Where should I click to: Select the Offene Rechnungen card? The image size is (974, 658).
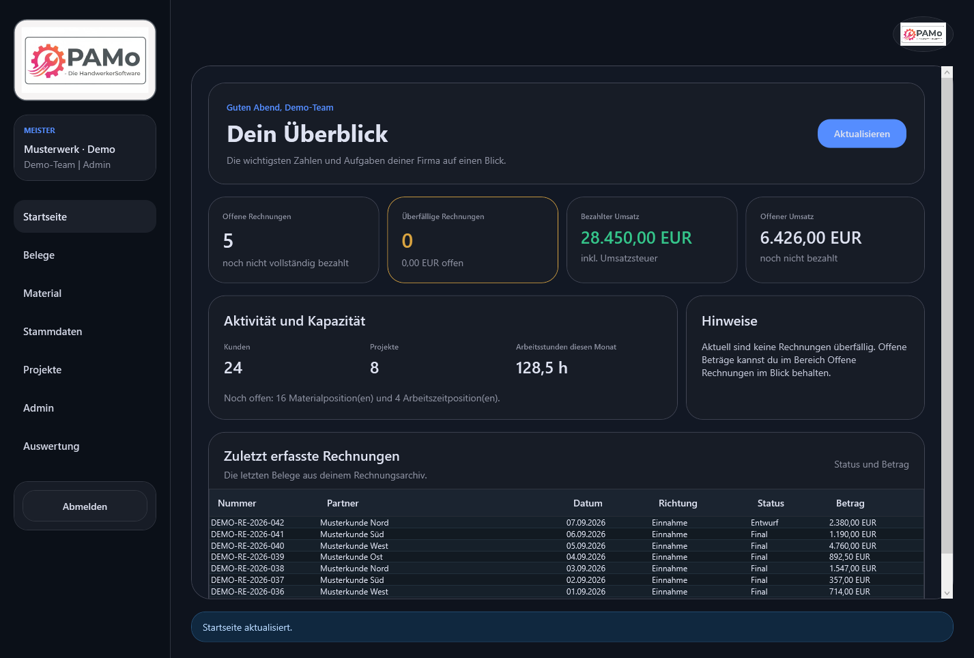pos(293,240)
